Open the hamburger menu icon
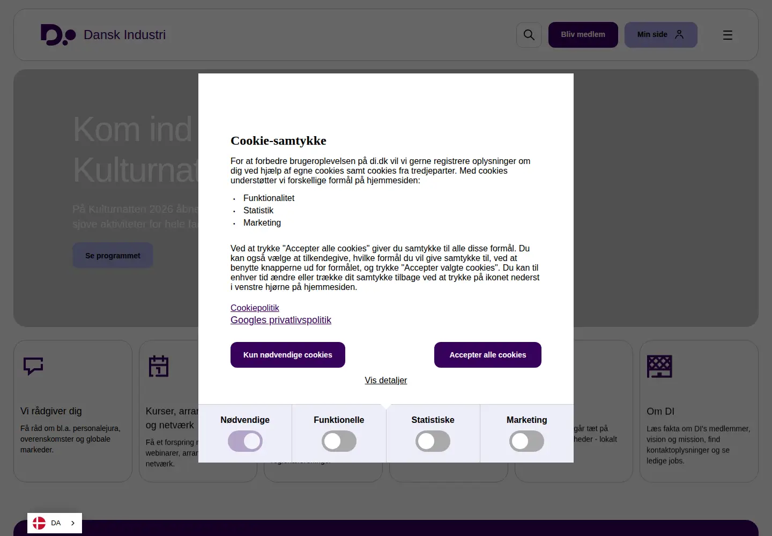 click(728, 35)
